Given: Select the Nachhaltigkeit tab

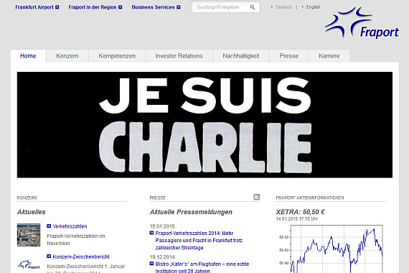Looking at the screenshot, I should pos(241,56).
